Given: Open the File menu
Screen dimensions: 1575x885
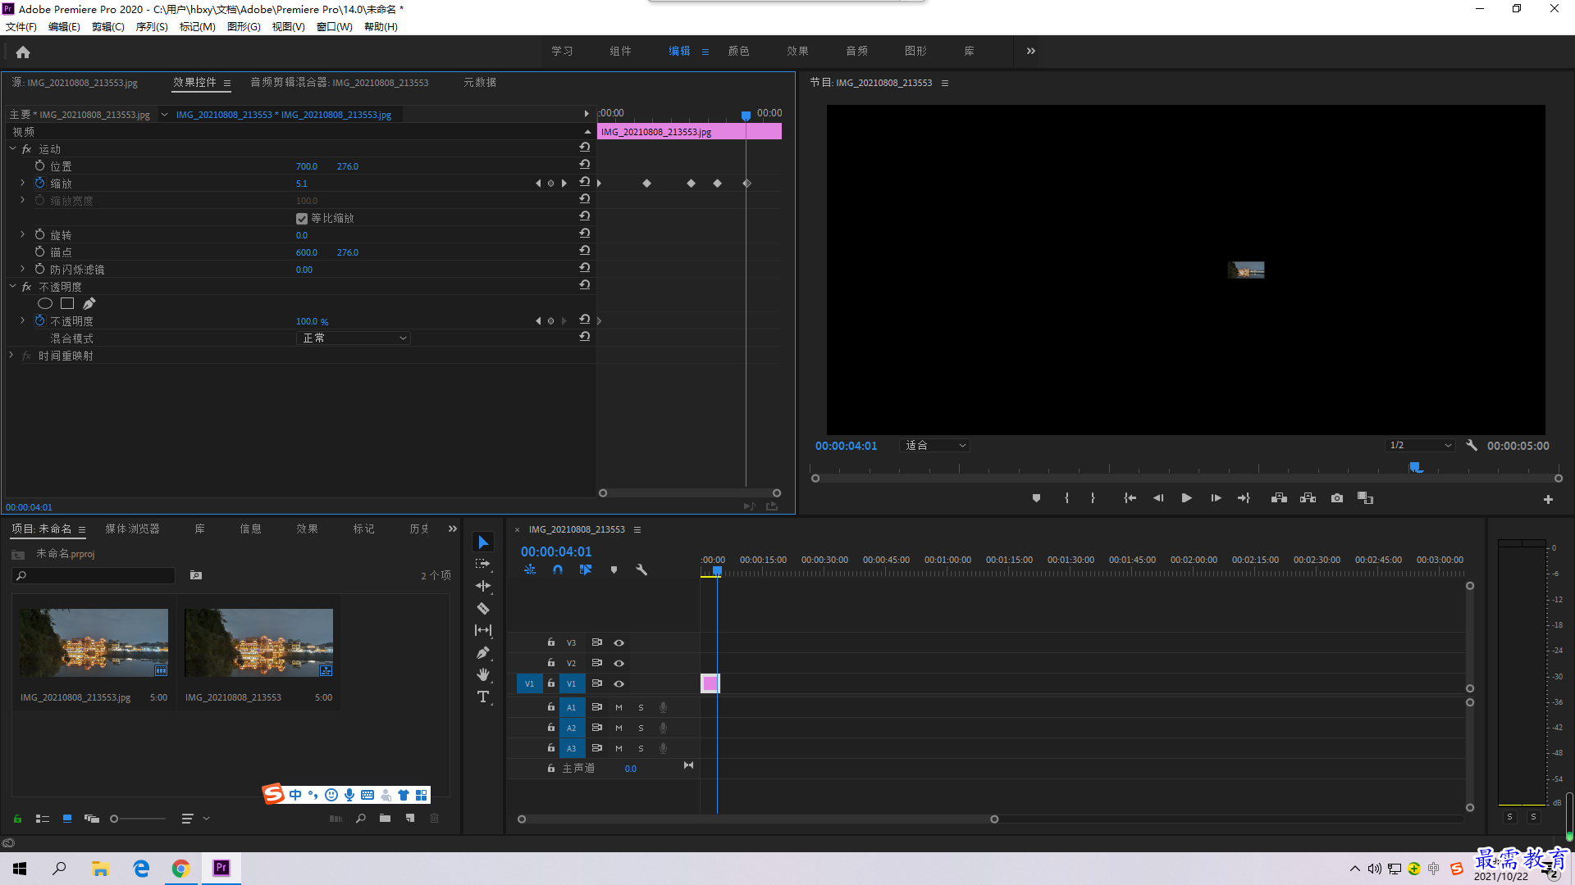Looking at the screenshot, I should [21, 27].
